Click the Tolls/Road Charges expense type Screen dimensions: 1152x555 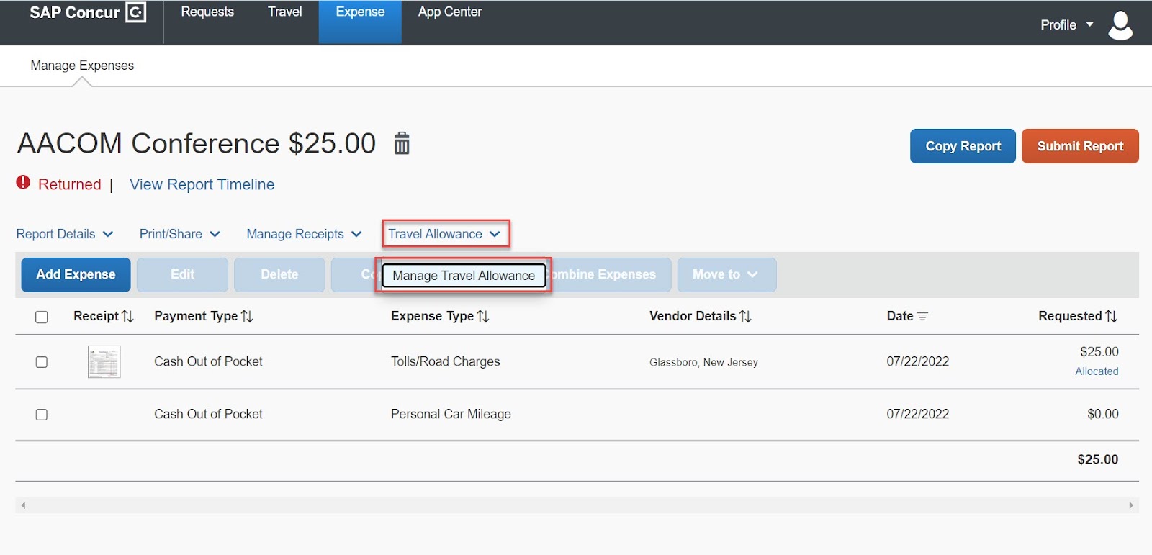[445, 361]
